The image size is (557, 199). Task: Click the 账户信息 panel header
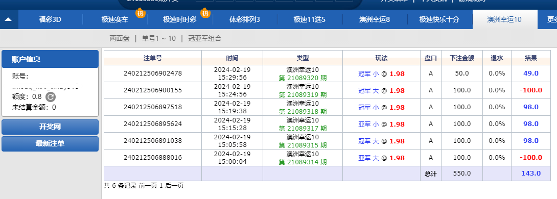click(50, 59)
